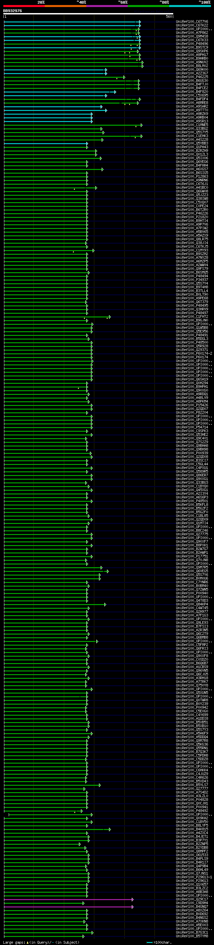This screenshot has height=945, width=214.
Task: Select hit UniRef100_C1EHK3
Action: tap(192, 136)
